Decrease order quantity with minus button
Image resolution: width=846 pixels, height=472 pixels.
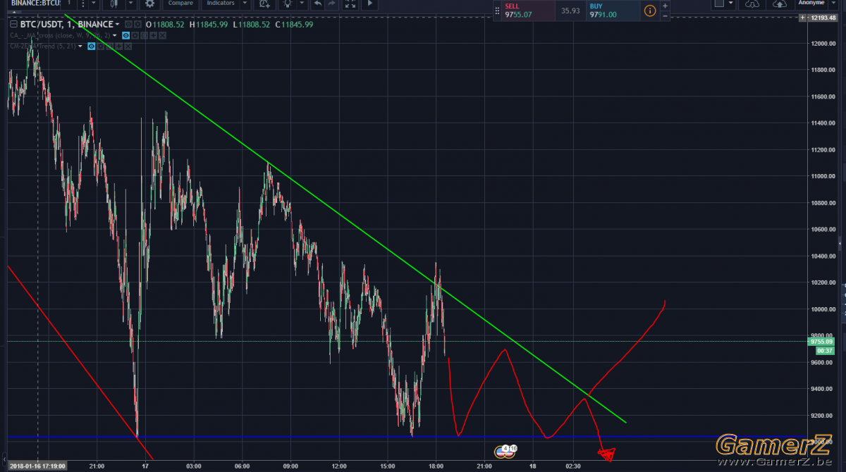[x=665, y=16]
